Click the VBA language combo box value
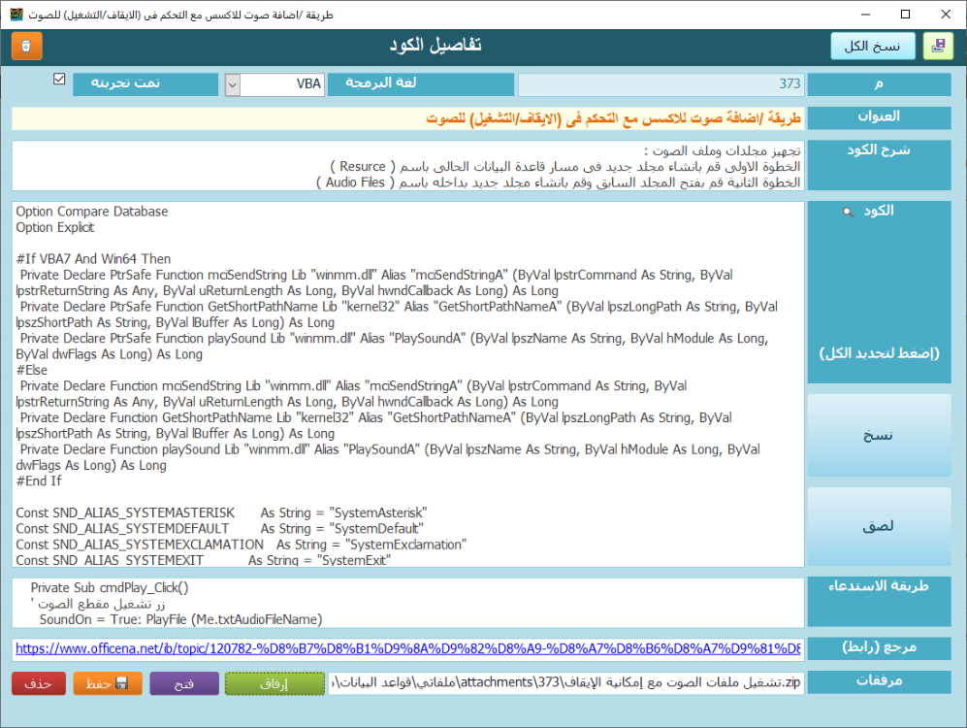This screenshot has width=967, height=728. click(x=281, y=84)
